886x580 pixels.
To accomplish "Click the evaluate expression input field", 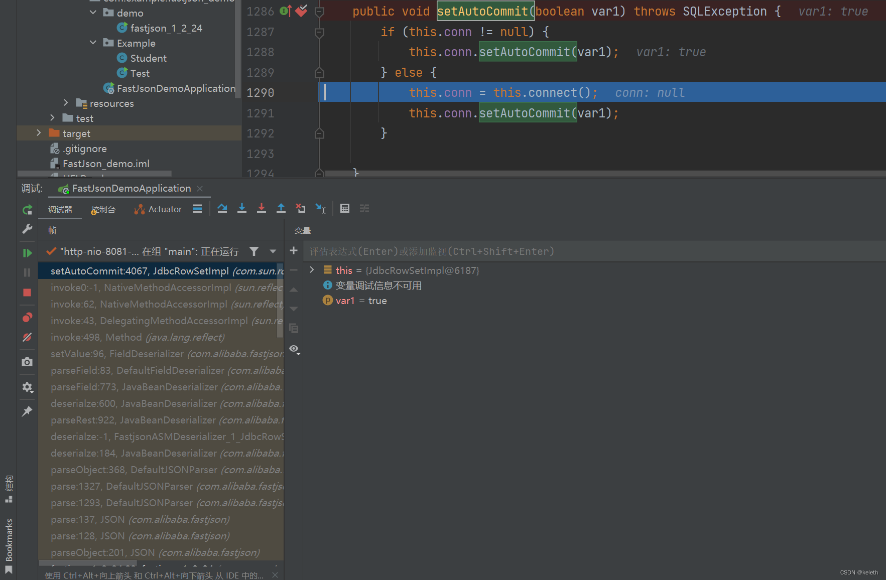I will tap(594, 251).
